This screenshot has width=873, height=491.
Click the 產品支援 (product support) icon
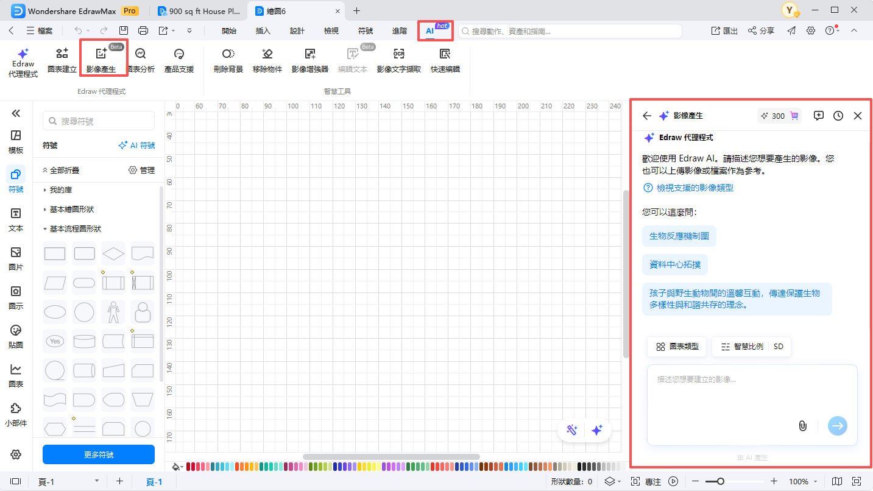[x=178, y=59]
